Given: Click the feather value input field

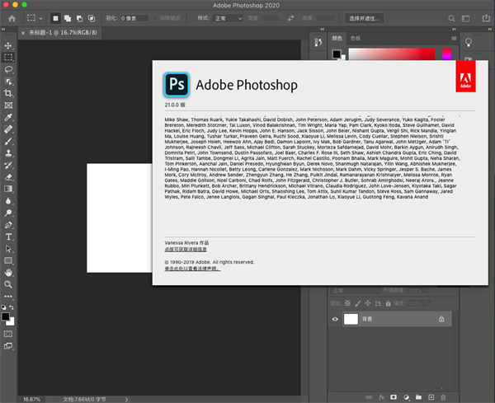Looking at the screenshot, I should (134, 18).
